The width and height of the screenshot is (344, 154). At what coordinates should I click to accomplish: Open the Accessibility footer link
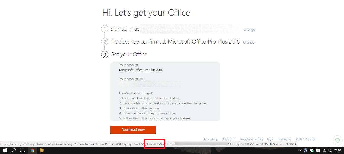(211, 139)
